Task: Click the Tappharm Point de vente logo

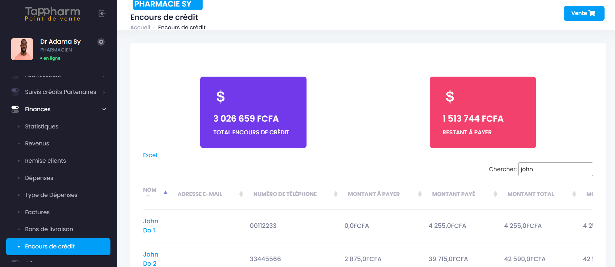Action: (x=53, y=14)
